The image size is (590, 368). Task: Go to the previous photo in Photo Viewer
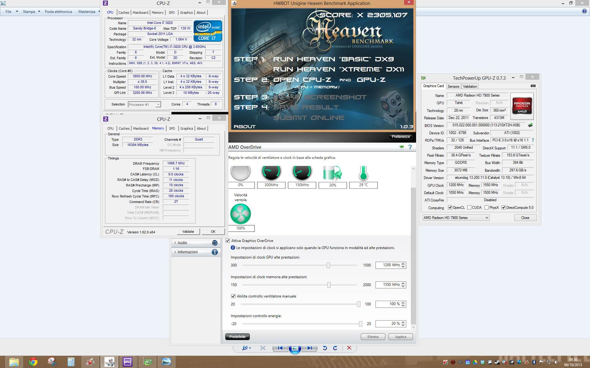280,348
